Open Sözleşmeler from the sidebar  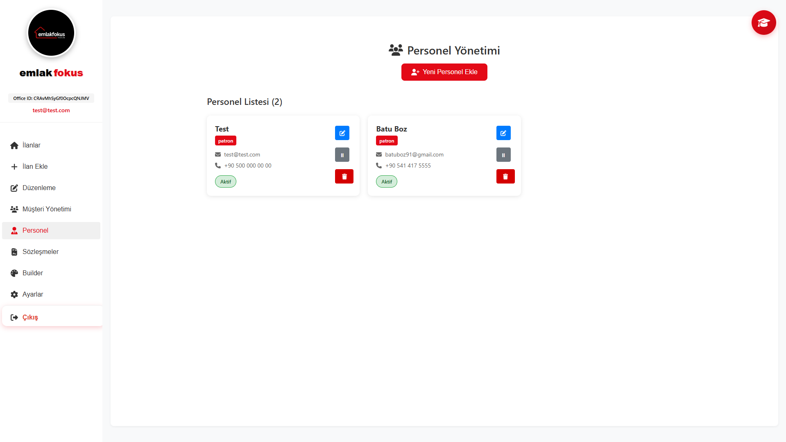(40, 252)
